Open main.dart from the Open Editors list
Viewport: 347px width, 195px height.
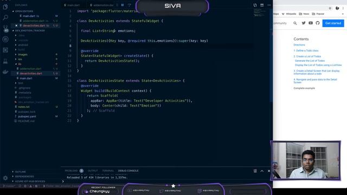[x=29, y=16]
